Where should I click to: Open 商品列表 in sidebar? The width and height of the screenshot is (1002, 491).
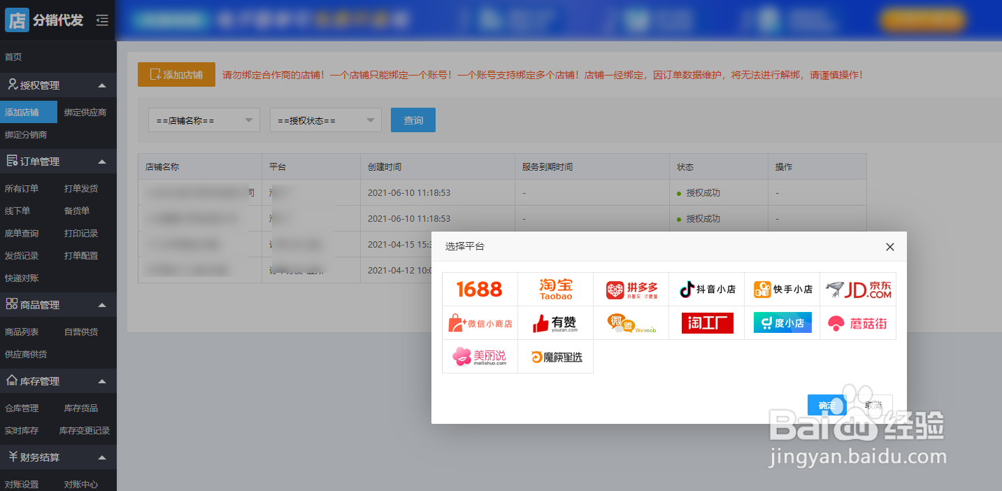[x=22, y=332]
